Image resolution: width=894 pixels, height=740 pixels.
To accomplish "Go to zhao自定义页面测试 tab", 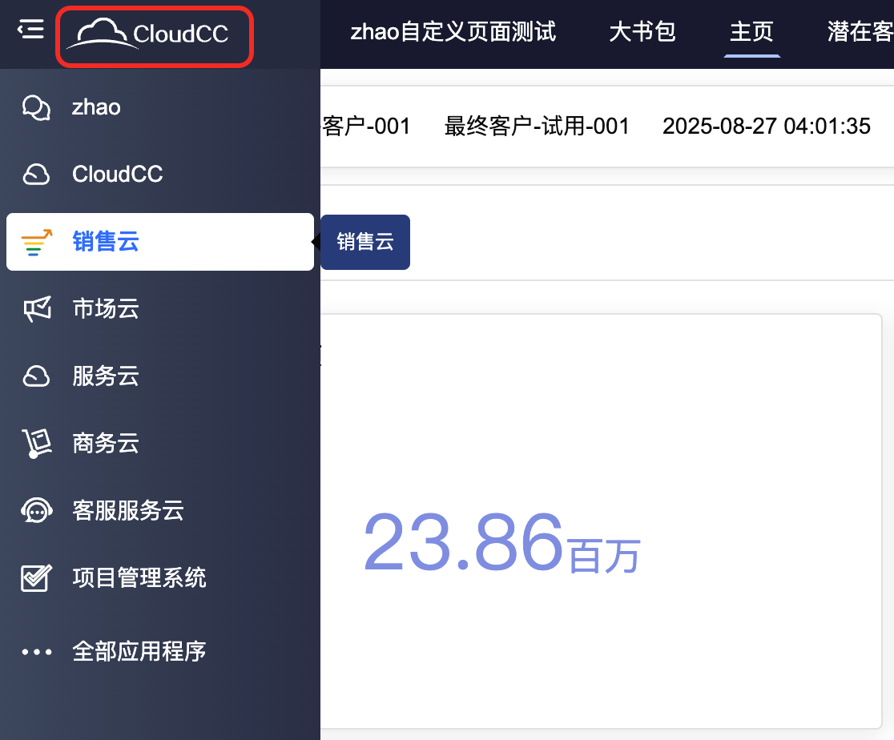I will click(x=453, y=32).
